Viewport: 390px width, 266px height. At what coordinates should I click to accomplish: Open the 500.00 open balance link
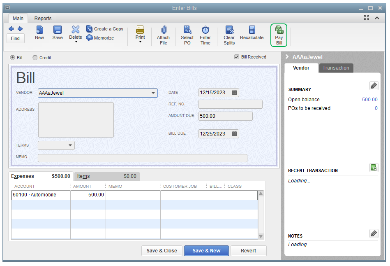(x=369, y=100)
